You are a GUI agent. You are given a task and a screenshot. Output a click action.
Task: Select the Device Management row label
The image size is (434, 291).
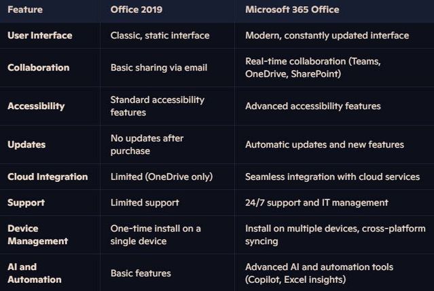click(37, 235)
